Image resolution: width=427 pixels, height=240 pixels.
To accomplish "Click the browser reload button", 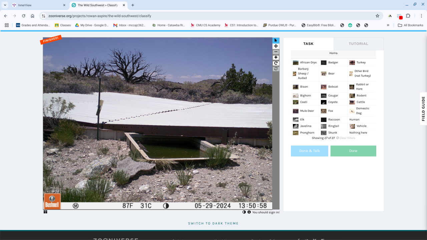I will pos(23,16).
